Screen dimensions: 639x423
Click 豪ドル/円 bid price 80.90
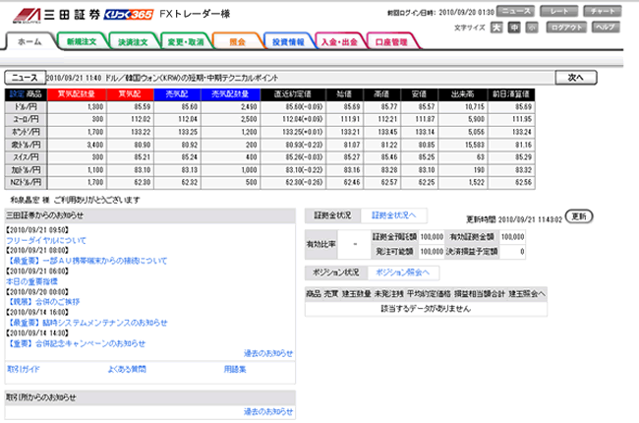143,145
